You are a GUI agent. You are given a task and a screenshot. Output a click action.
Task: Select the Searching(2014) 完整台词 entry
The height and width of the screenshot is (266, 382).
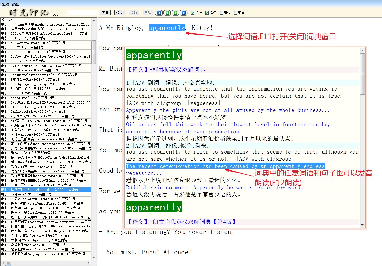[x=46, y=98]
